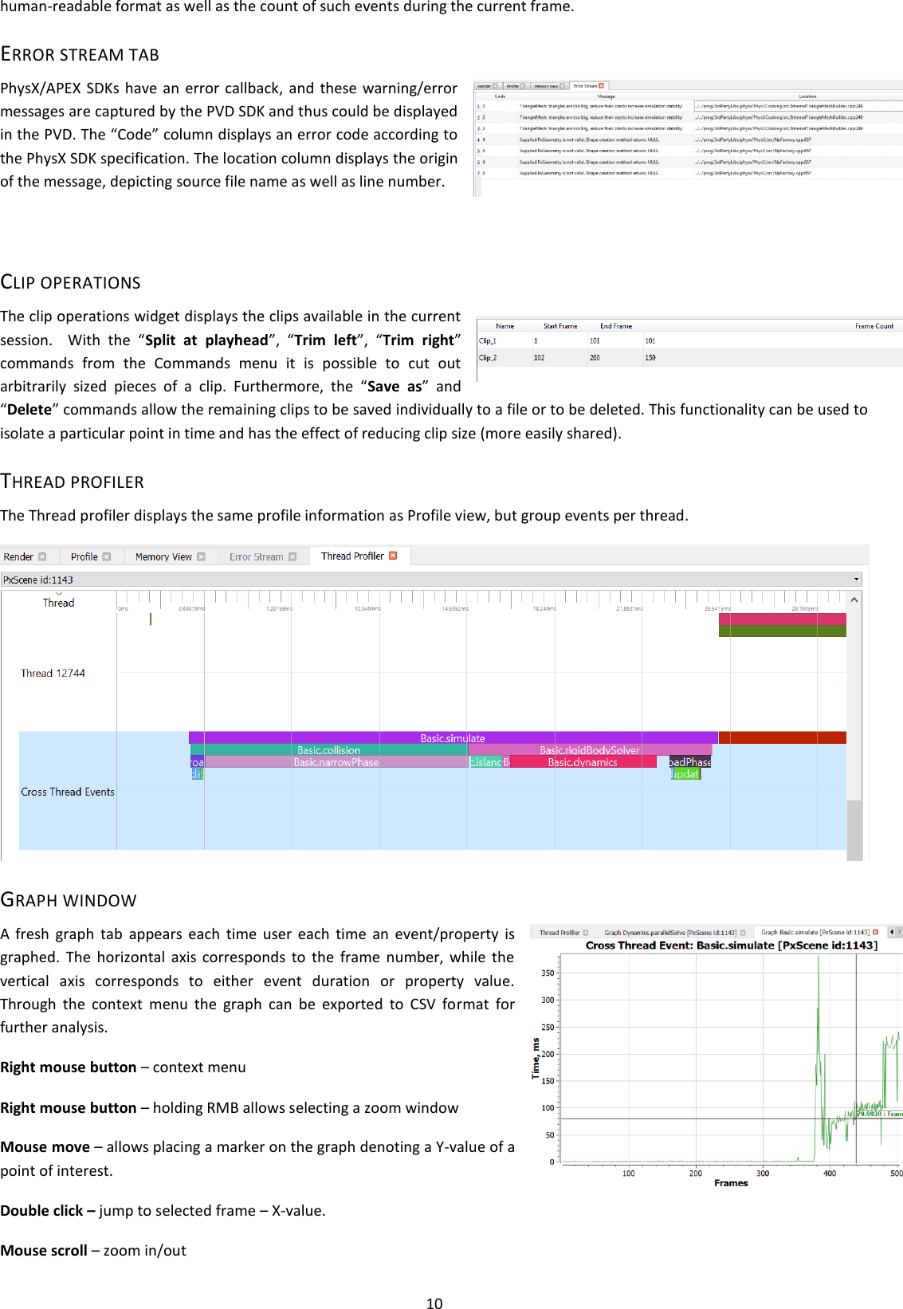
Task: Click the end frame value 260 of Clip_2
Action: 595,358
